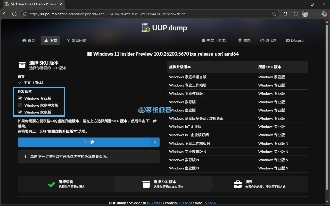Screen dimensions: 330x206
Task: Click the address bar URL field
Action: [150, 14]
